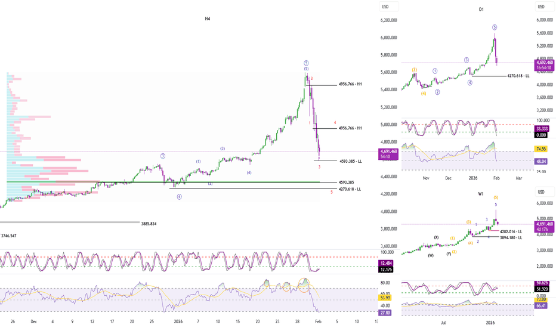
Task: Select the 27.80 RSI value label
Action: coord(385,312)
